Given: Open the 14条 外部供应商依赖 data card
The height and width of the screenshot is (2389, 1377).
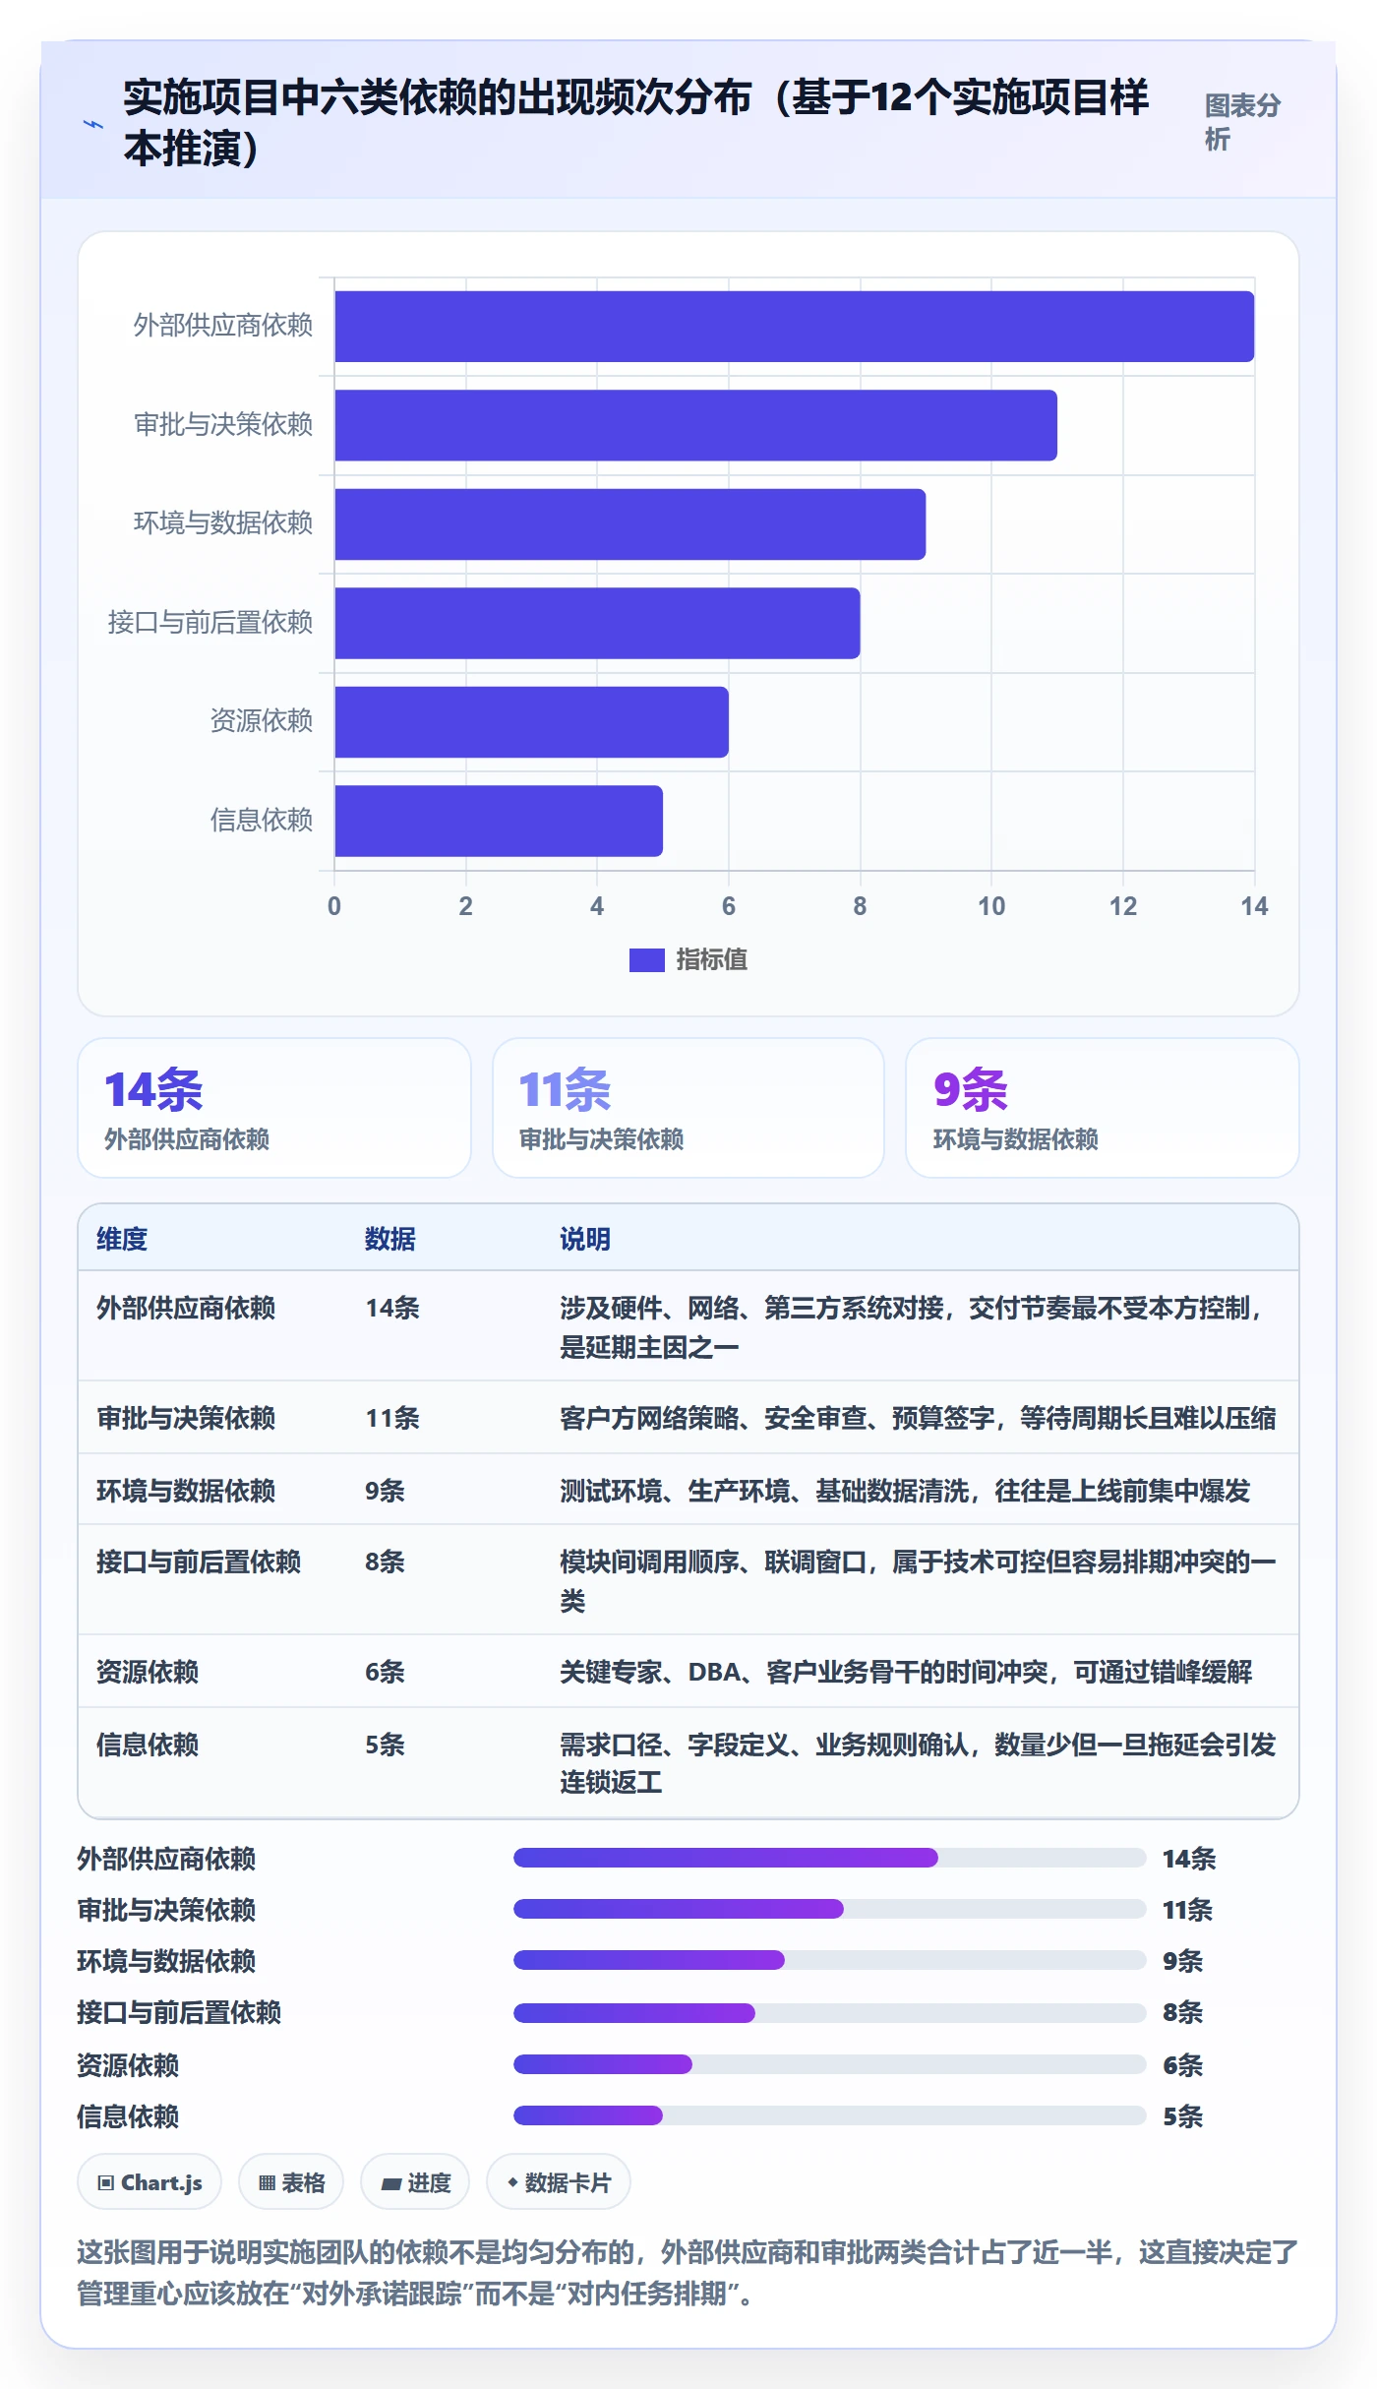Looking at the screenshot, I should coord(274,1108).
